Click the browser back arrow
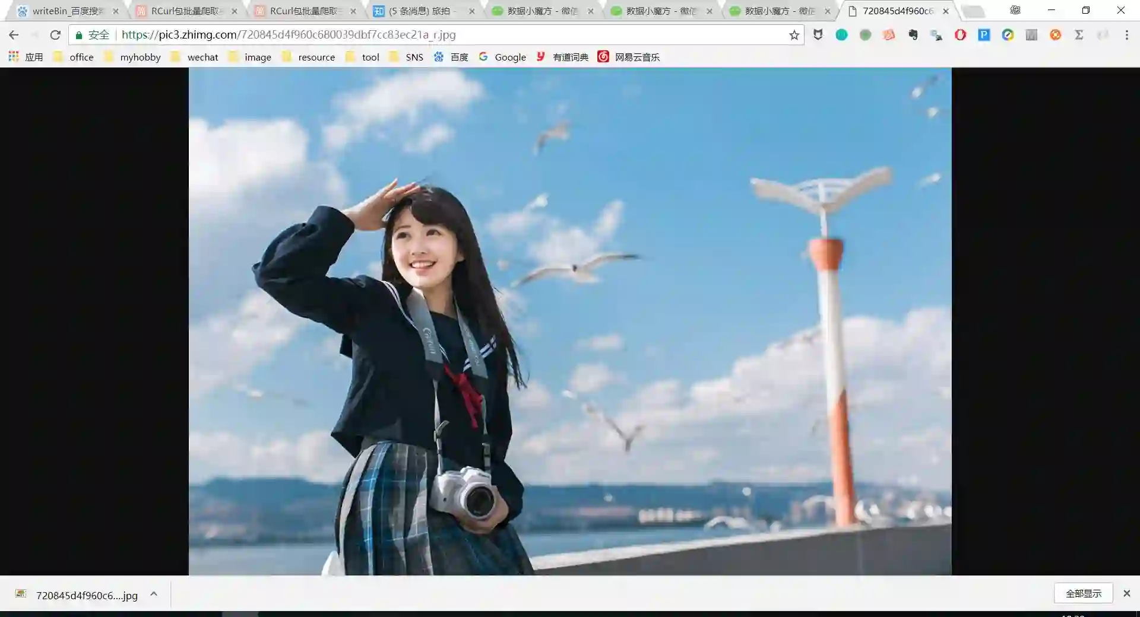 click(x=14, y=35)
